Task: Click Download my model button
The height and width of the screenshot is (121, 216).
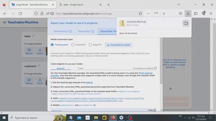Action: pos(118,45)
